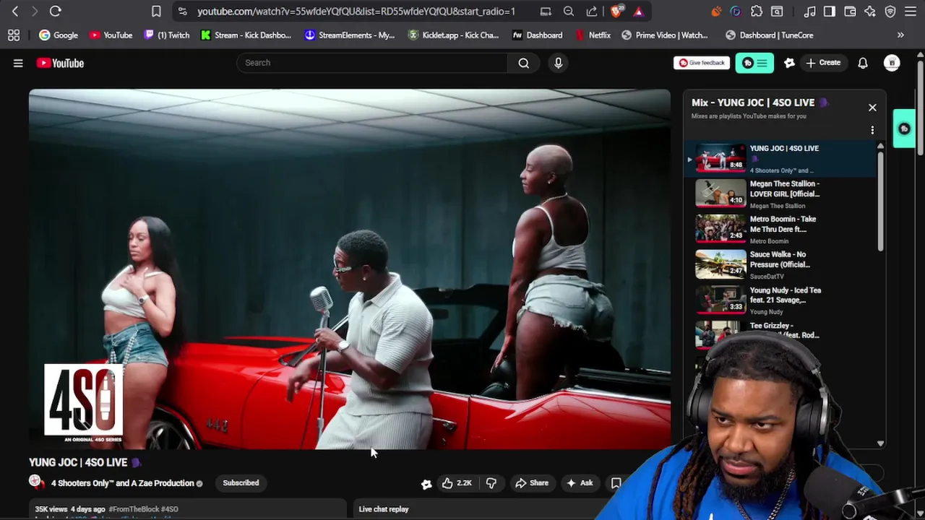Open the Create button menu

tap(823, 63)
